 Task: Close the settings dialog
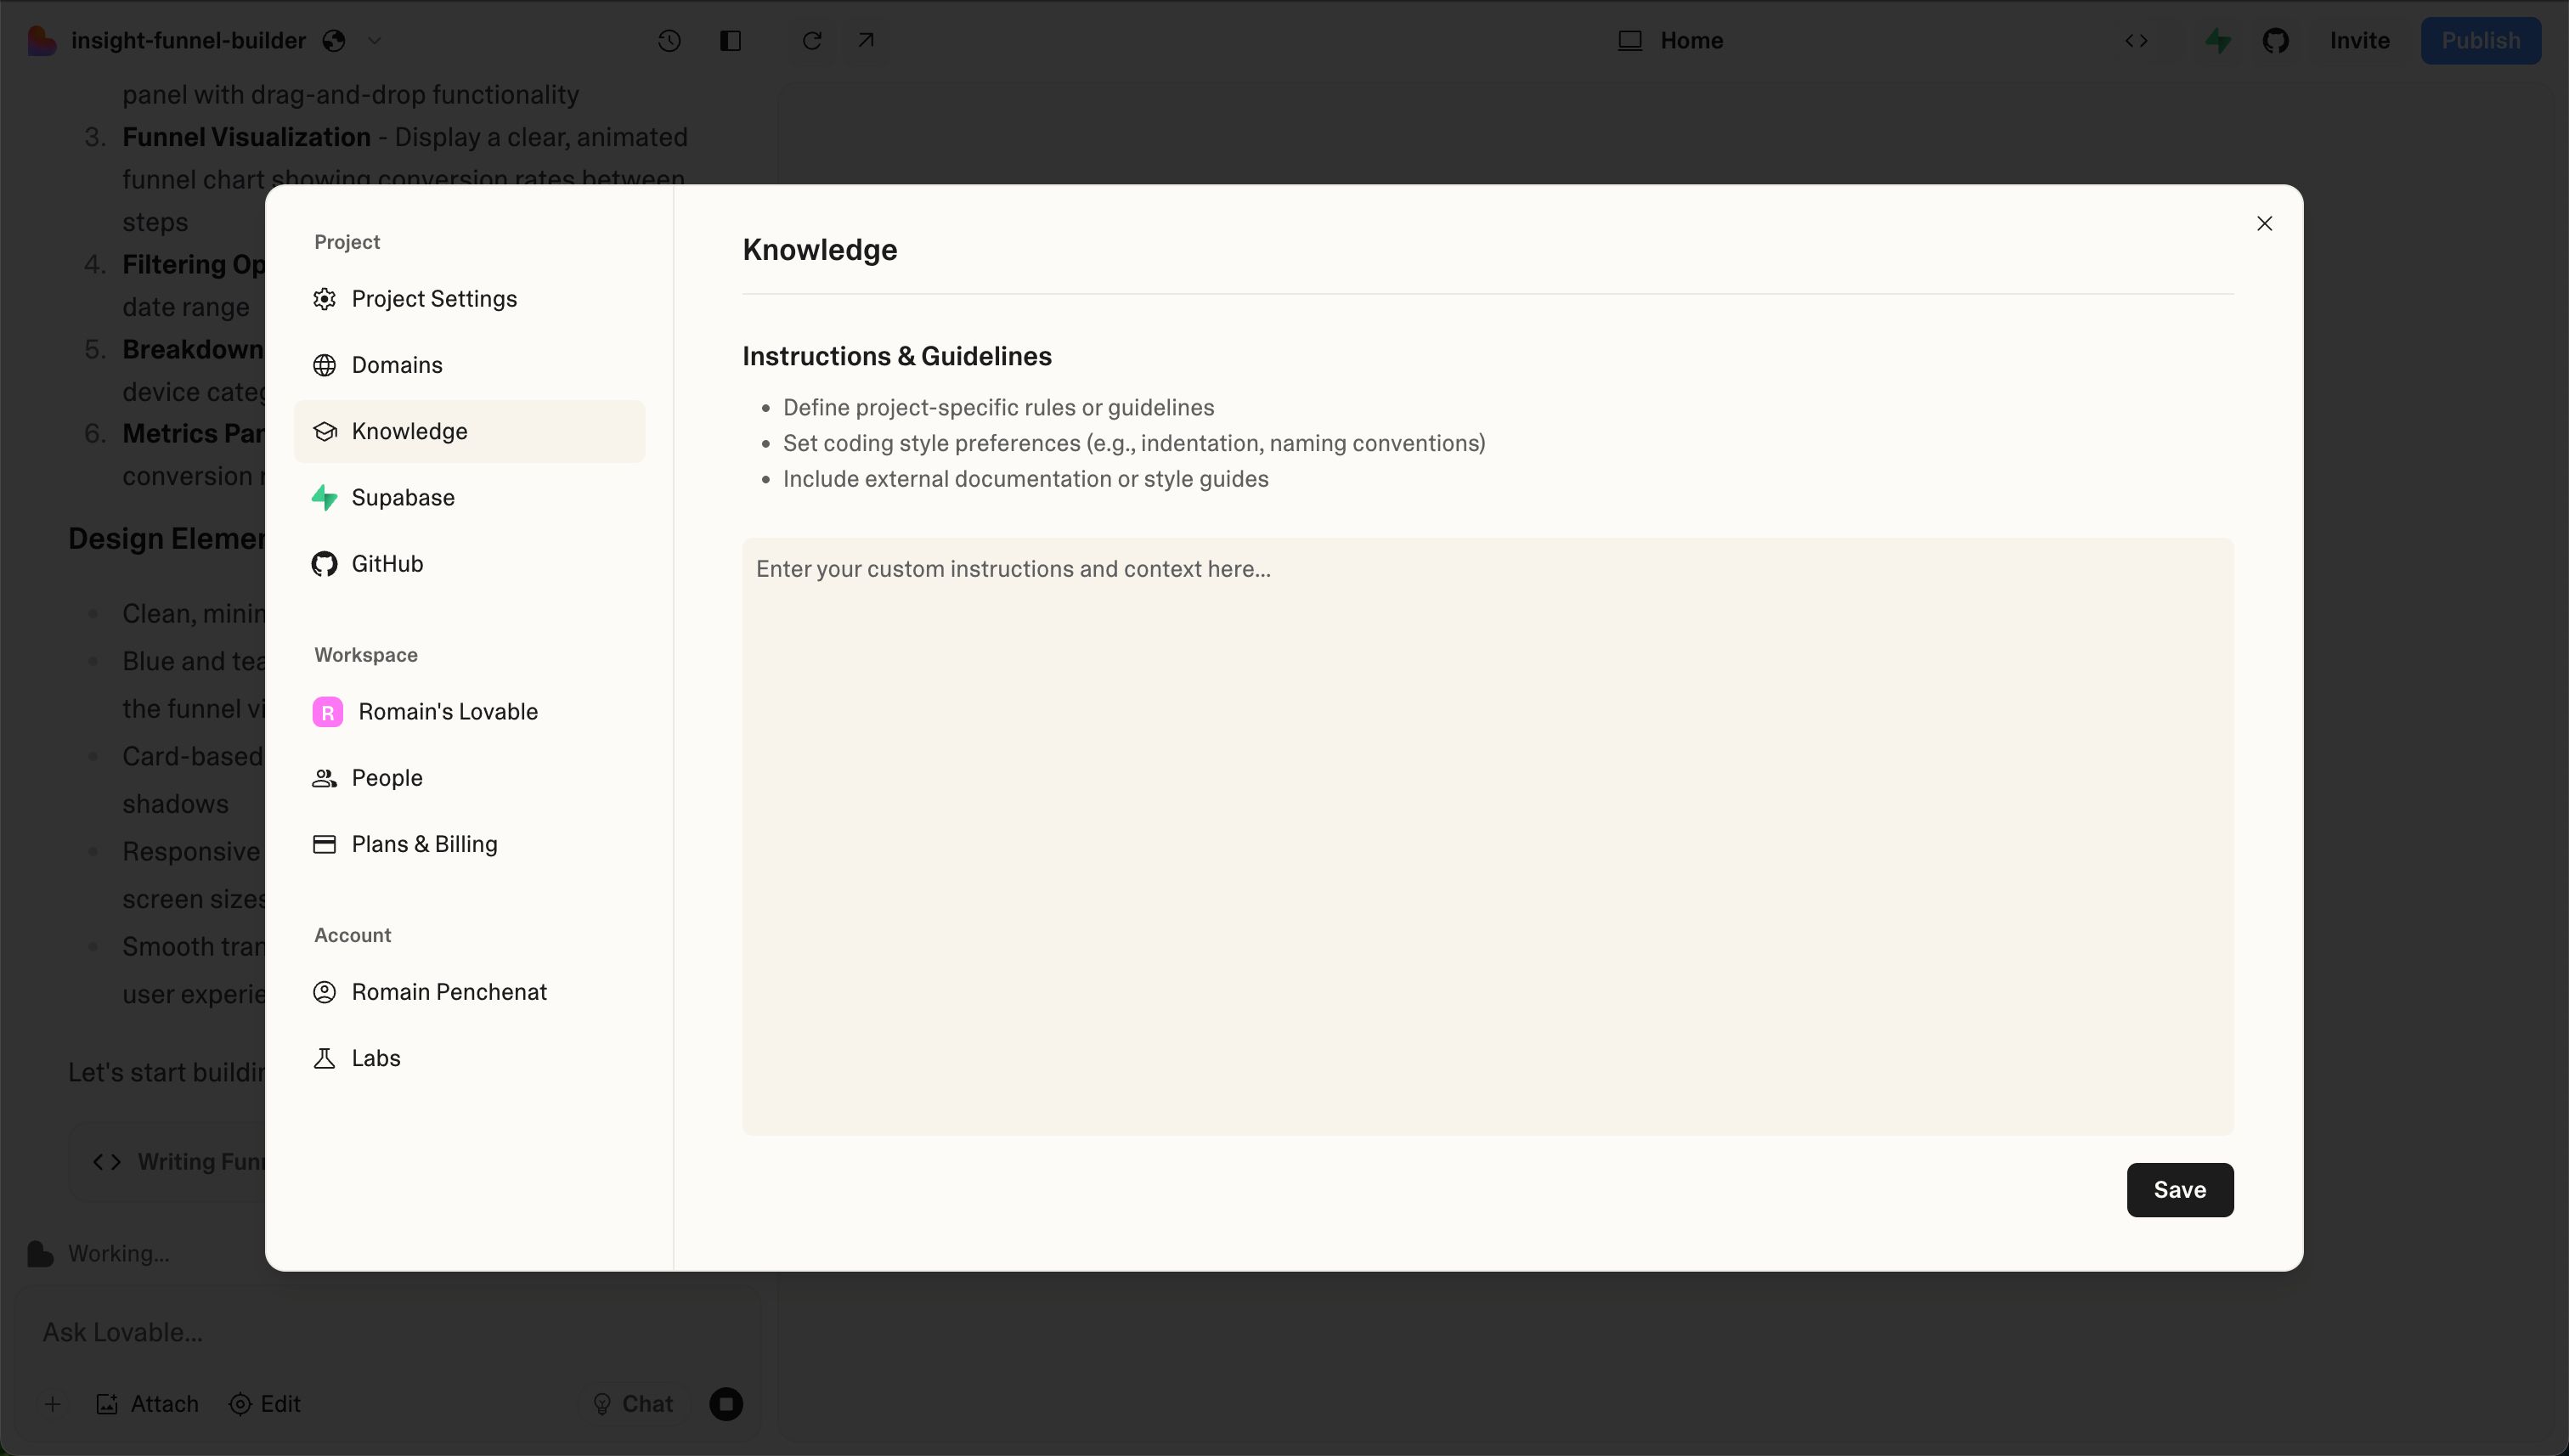(2264, 224)
